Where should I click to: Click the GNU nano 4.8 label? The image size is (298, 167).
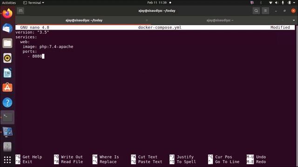[x=34, y=27]
